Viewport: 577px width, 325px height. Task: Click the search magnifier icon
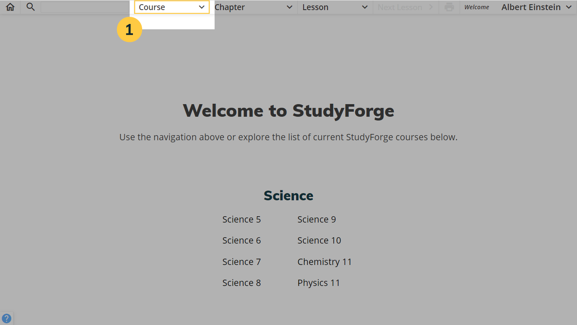30,7
